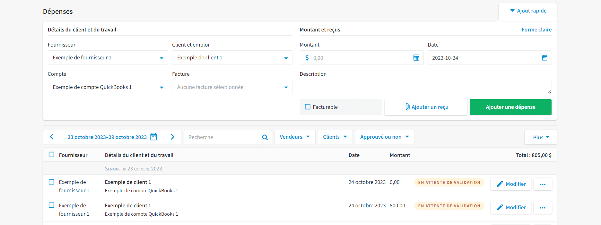Click the Montant column header

400,155
